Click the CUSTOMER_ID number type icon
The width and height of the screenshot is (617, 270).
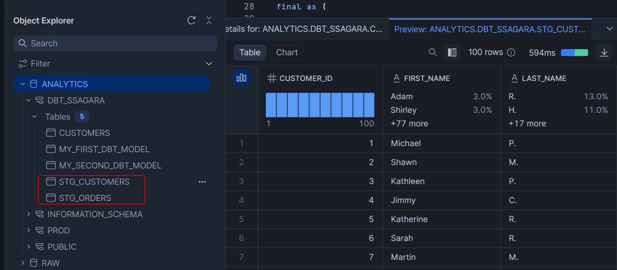272,78
